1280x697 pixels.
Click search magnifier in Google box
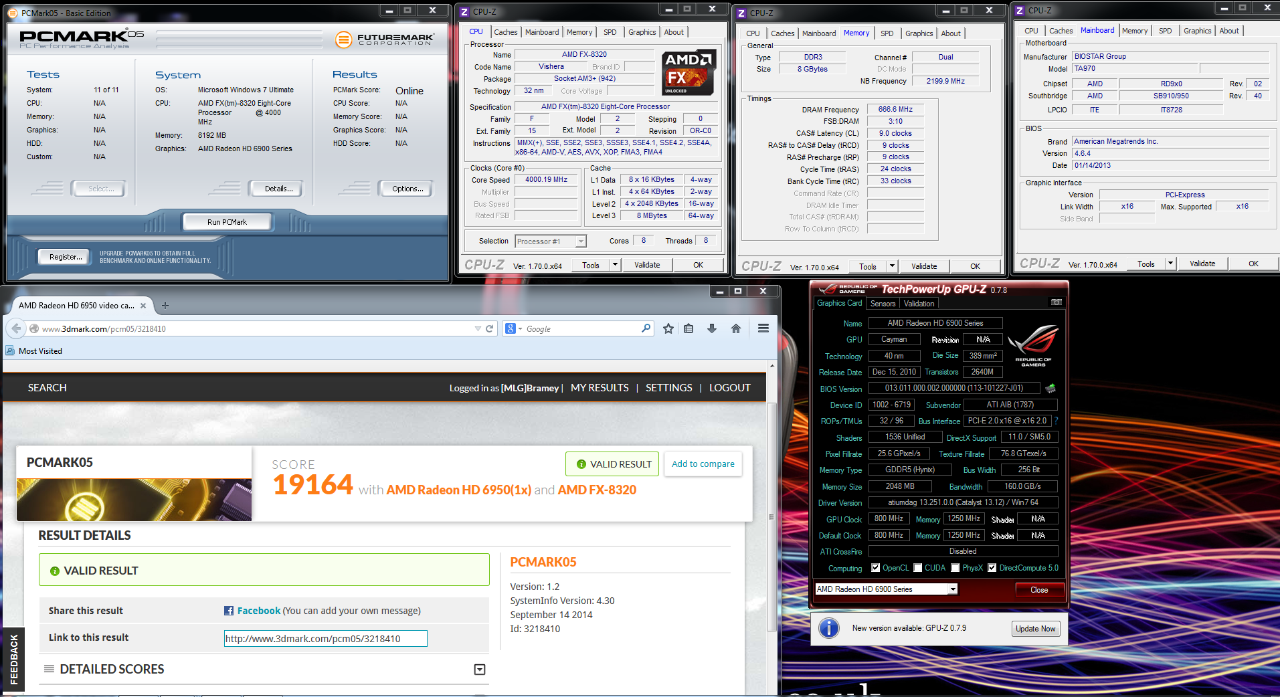click(646, 328)
